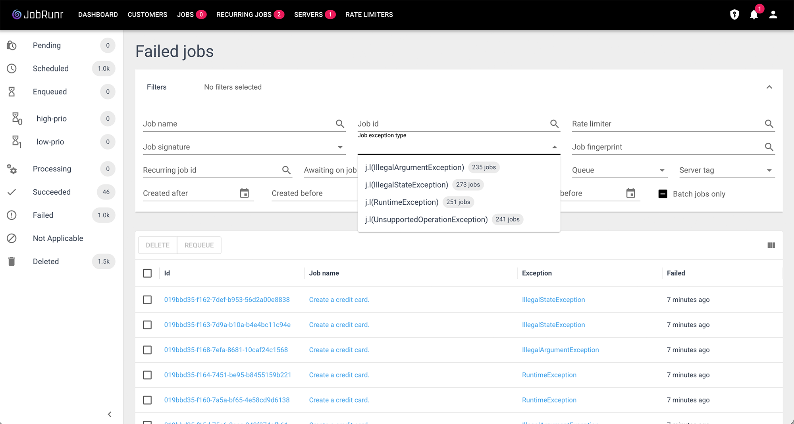Open the Job signature dropdown

coord(340,147)
